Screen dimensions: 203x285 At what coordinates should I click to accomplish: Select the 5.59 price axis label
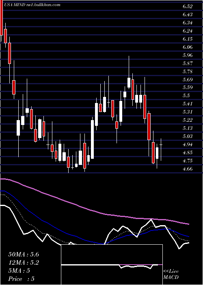point(188,88)
